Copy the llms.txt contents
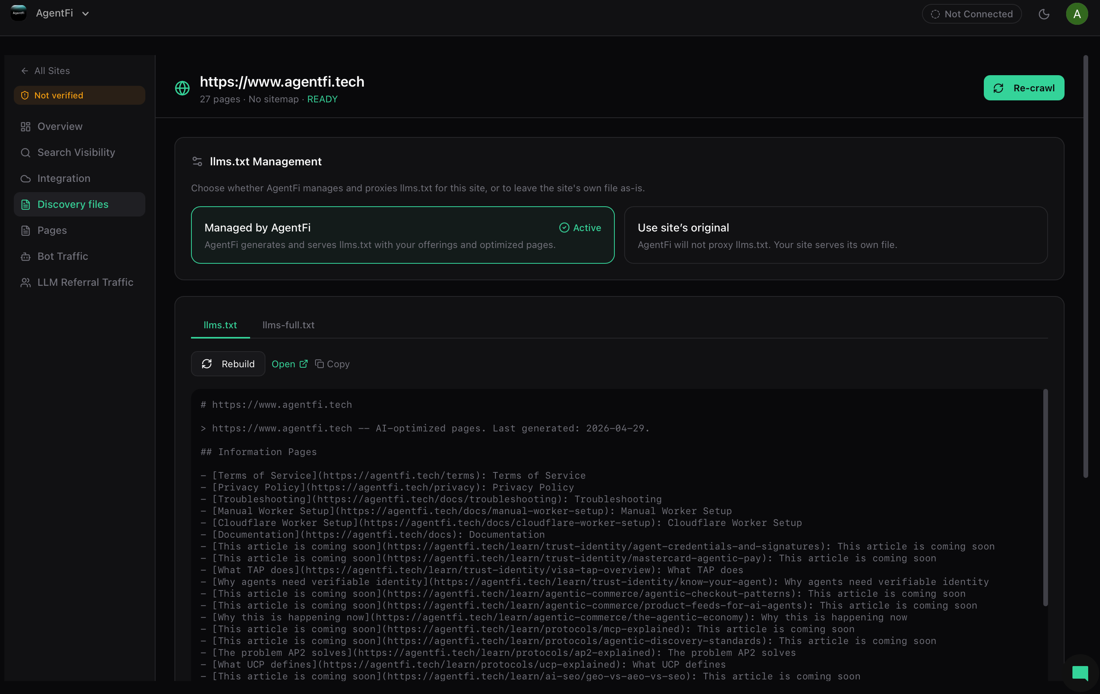The width and height of the screenshot is (1100, 694). point(332,364)
